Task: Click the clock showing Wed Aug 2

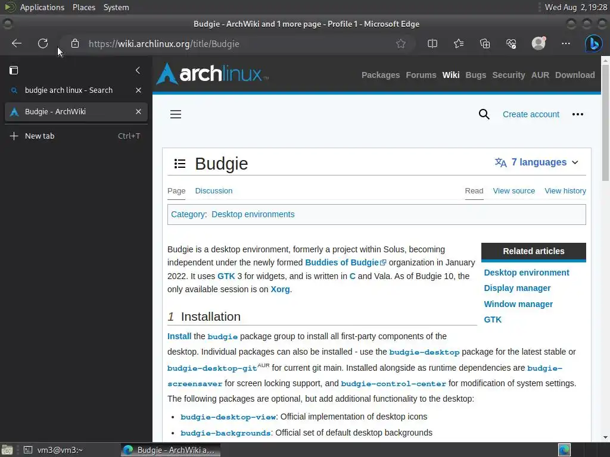Action: pos(576,7)
